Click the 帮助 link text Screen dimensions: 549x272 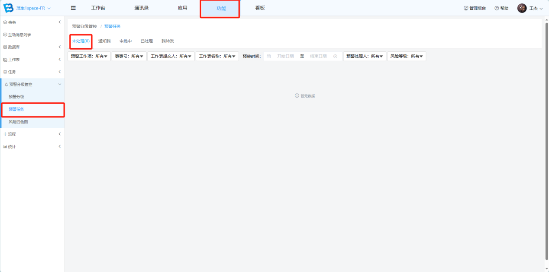pyautogui.click(x=504, y=8)
